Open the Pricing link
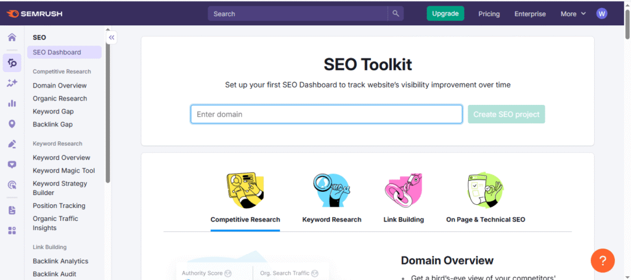Screen dimensions: 631x280 489,14
